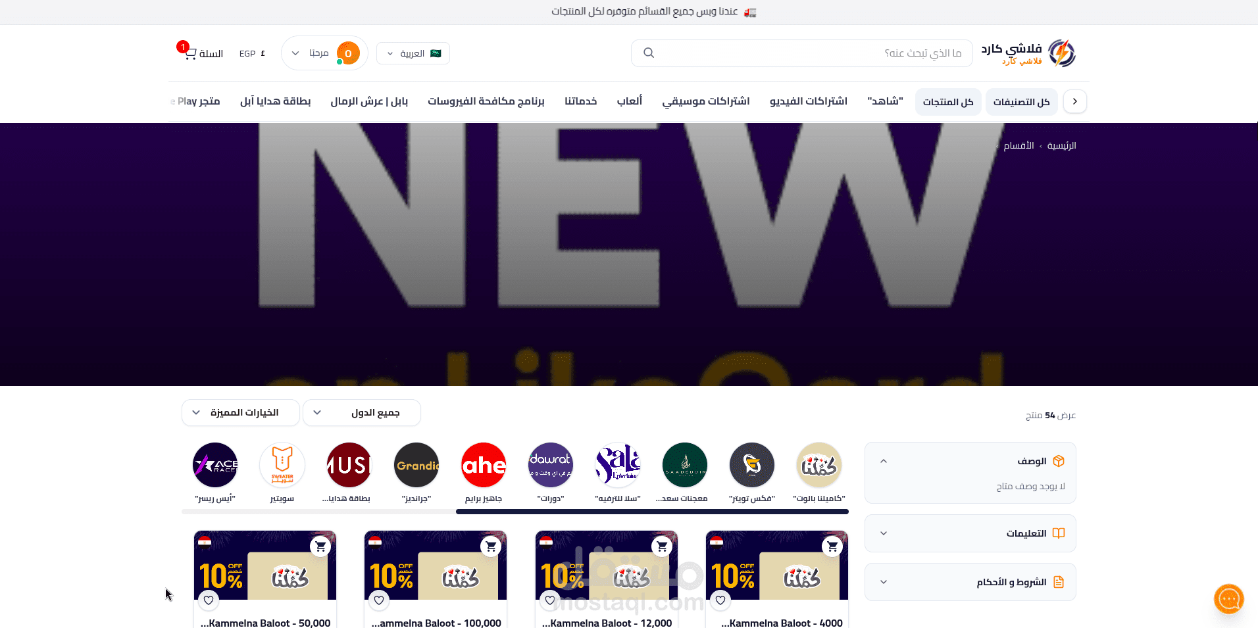Image resolution: width=1258 pixels, height=628 pixels.
Task: Select the Sweater brand icon
Action: click(282, 465)
